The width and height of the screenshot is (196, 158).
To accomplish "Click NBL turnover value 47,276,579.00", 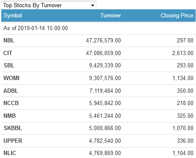I will click(x=104, y=40).
